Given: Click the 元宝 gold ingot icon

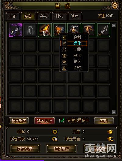Looking at the screenshot, I should (110, 132).
